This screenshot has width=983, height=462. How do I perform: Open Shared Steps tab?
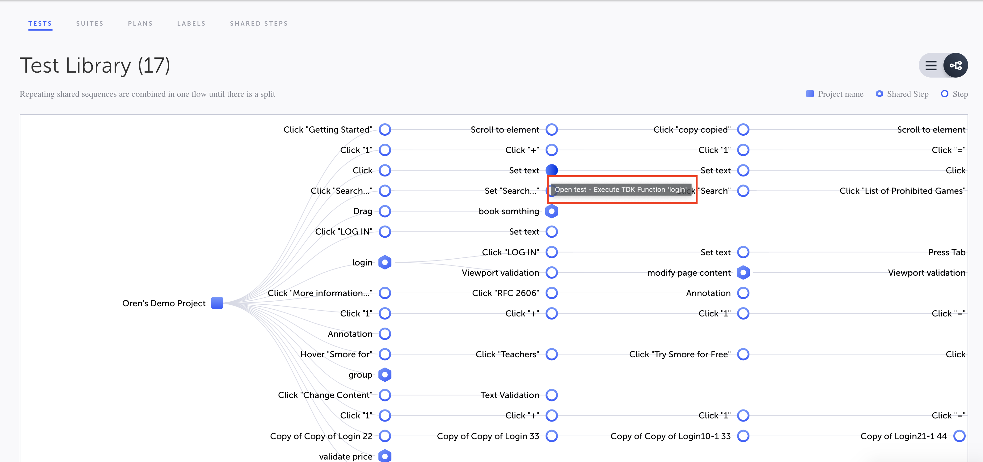[259, 24]
